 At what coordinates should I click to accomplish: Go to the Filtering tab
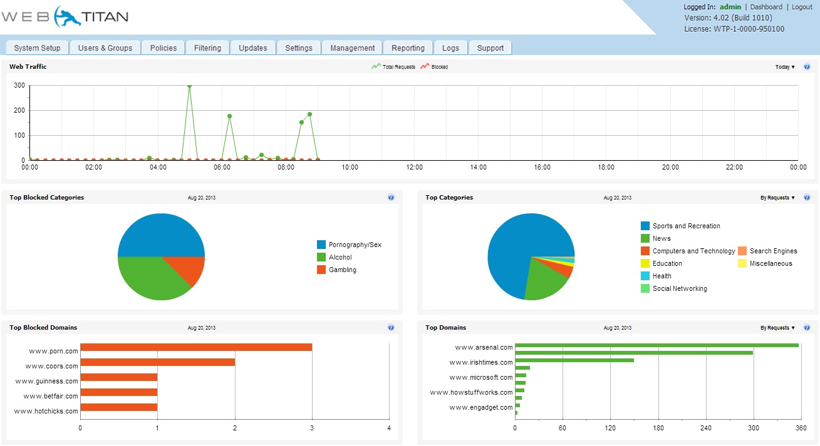207,48
